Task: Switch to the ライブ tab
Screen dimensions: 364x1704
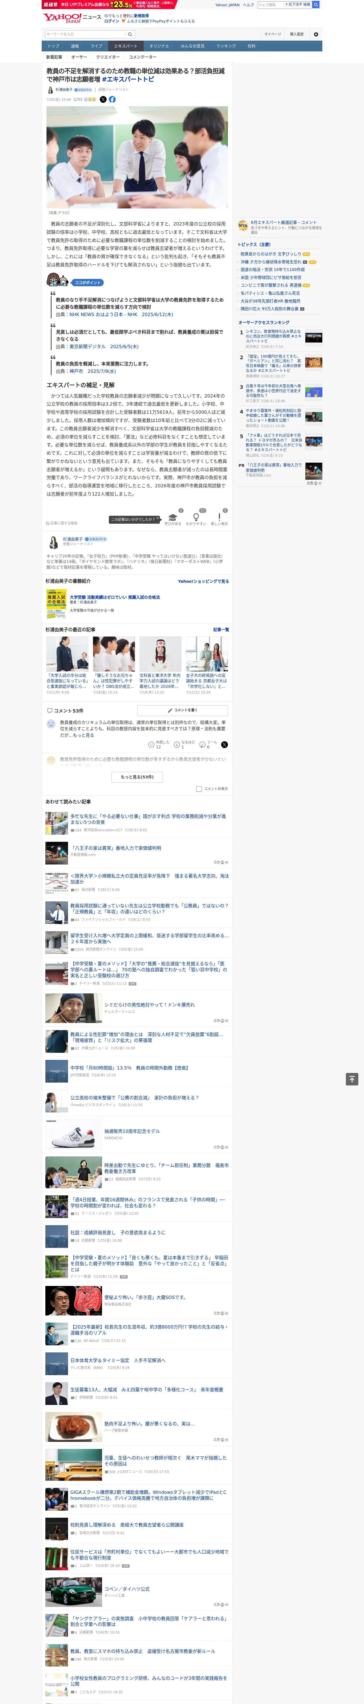Action: point(96,46)
